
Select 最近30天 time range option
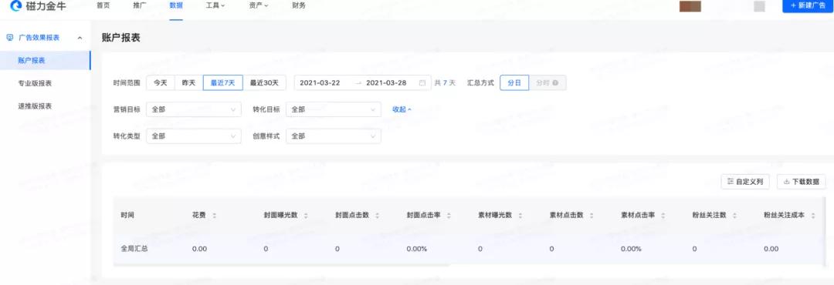coord(264,82)
